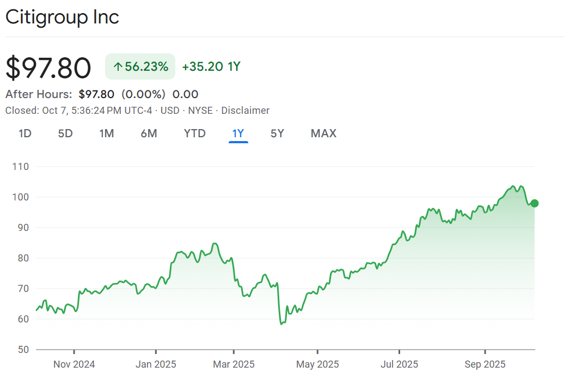Image resolution: width=564 pixels, height=378 pixels.
Task: Click the +35.20 1Y change text
Action: coord(211,67)
